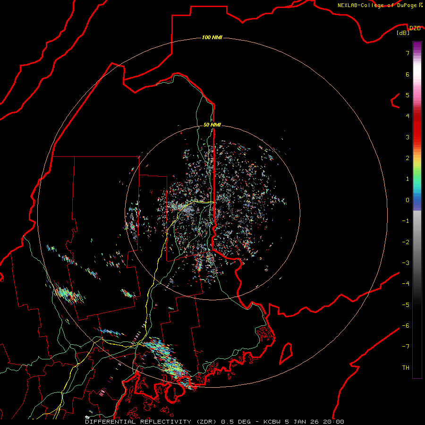Click the '-5' tick label on color scale

tap(406, 305)
